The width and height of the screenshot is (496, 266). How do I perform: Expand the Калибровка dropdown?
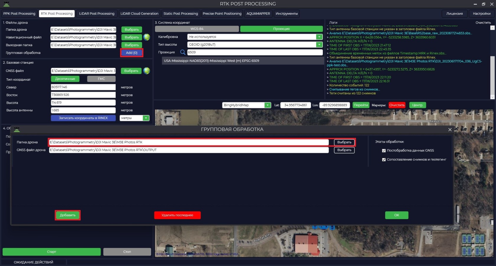[319, 37]
